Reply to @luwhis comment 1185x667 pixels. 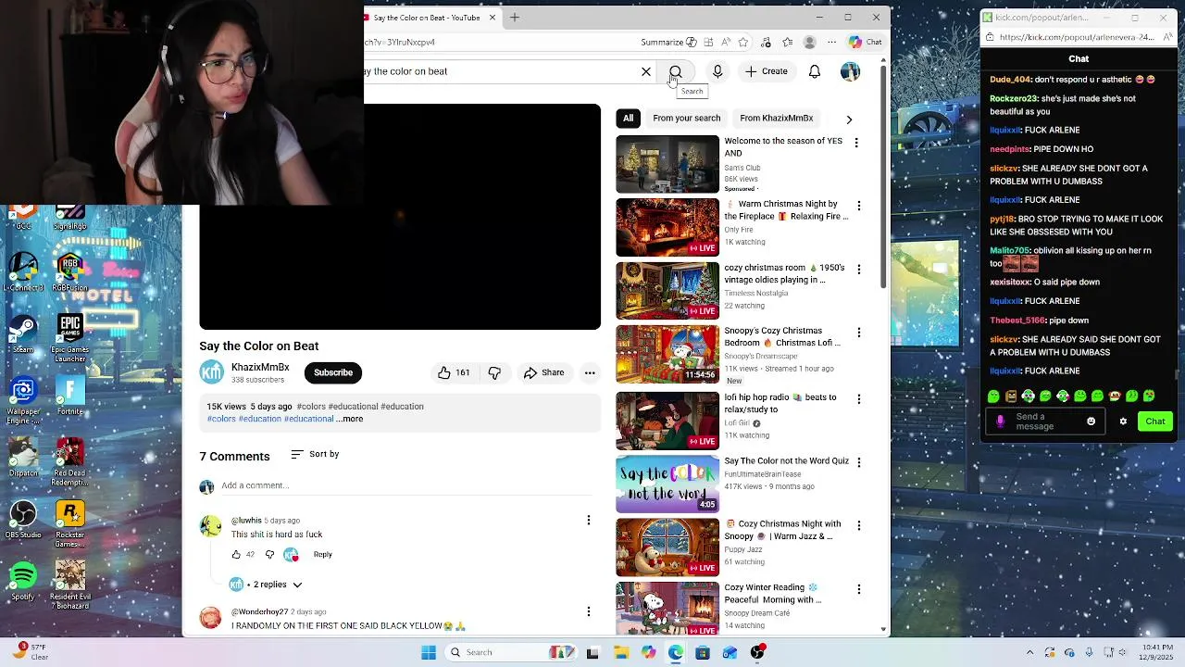(x=322, y=554)
